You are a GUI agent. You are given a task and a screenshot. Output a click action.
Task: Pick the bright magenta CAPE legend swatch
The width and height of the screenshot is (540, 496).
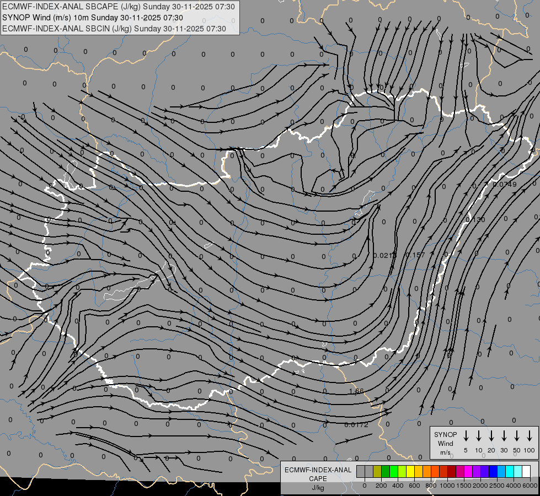coord(469,471)
